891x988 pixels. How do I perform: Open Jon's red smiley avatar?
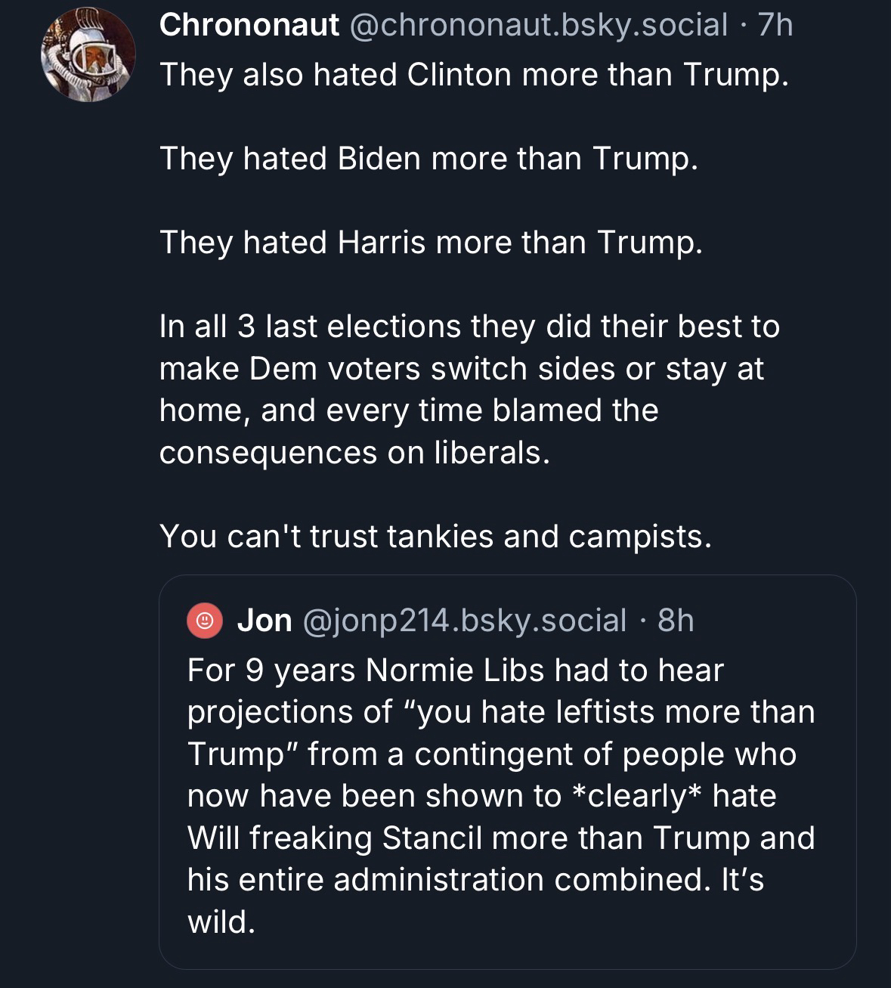[203, 621]
